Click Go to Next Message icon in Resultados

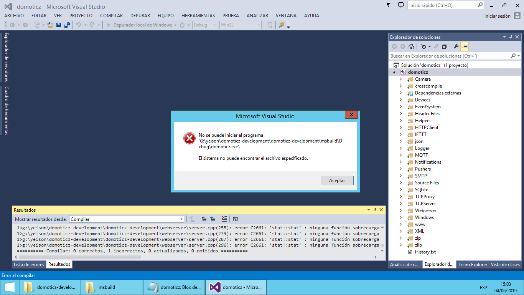pyautogui.click(x=213, y=219)
